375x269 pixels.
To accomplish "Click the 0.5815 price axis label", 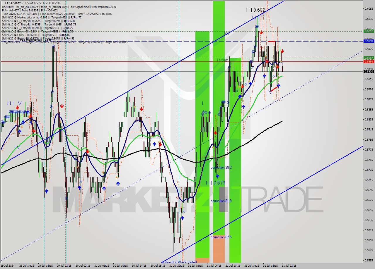I will (x=369, y=129).
